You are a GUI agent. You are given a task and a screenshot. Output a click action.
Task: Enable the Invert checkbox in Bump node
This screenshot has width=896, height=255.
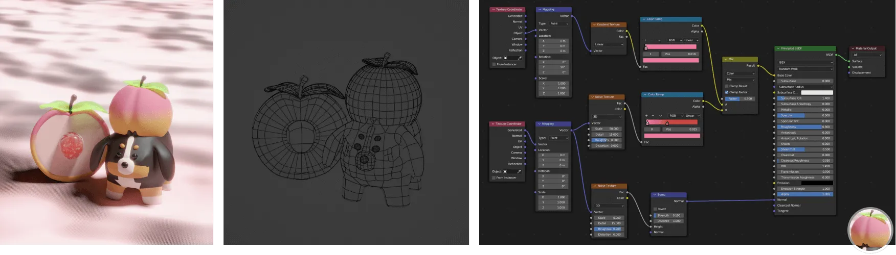655,209
